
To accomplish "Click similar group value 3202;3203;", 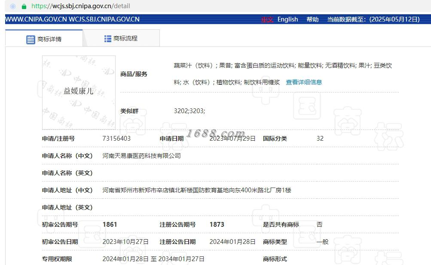I will click(190, 111).
